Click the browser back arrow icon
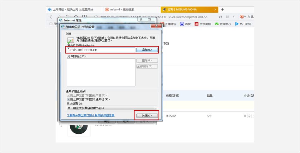The image size is (300, 153). pos(51,16)
